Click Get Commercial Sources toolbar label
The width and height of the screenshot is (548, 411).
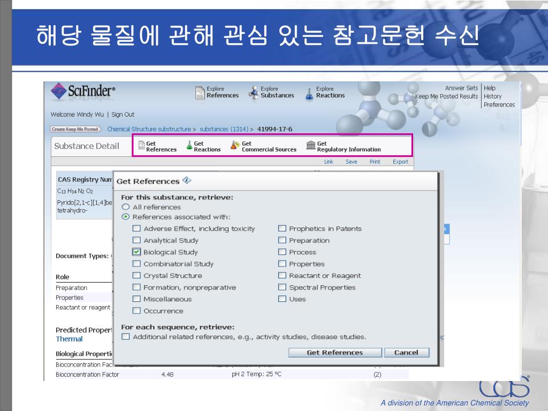(269, 147)
